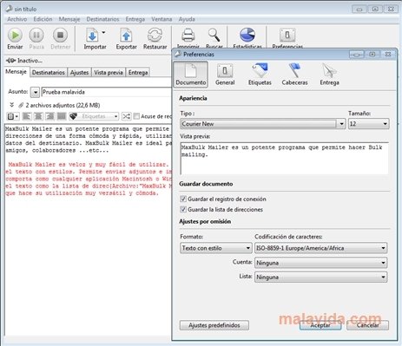Switch to the Ajustes tab
The width and height of the screenshot is (402, 346).
coord(79,72)
